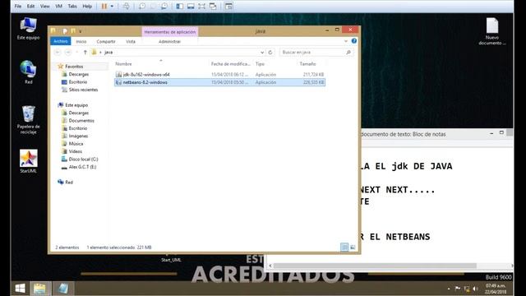Viewport: 526px width, 296px height.
Task: Open Disco local (C:) drive
Action: [x=83, y=159]
